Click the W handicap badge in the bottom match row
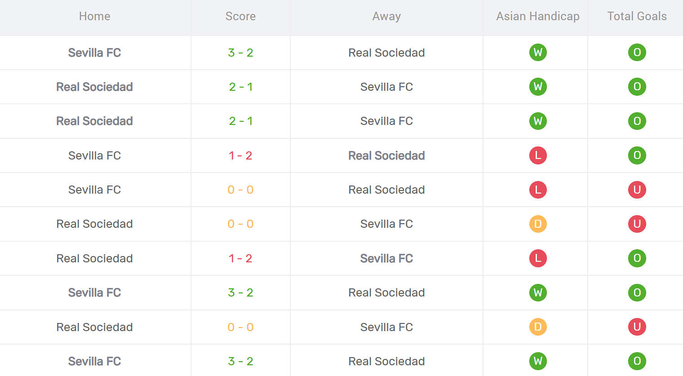 click(x=538, y=361)
